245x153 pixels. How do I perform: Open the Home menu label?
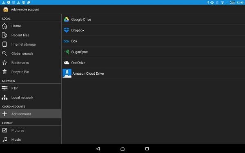[x=16, y=26]
